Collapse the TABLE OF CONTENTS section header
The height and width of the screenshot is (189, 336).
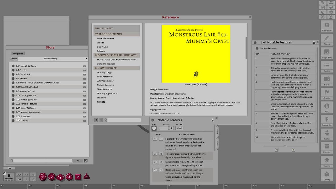(x=117, y=34)
